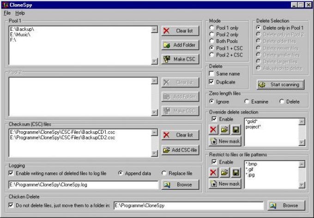Browse for log file location
314x218 pixels.
(x=180, y=185)
